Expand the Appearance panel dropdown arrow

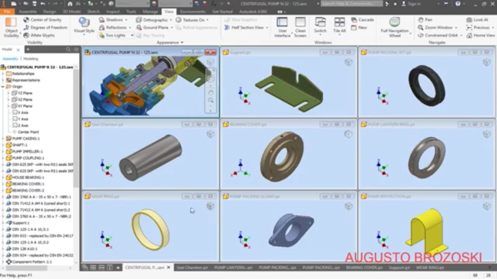coord(182,43)
